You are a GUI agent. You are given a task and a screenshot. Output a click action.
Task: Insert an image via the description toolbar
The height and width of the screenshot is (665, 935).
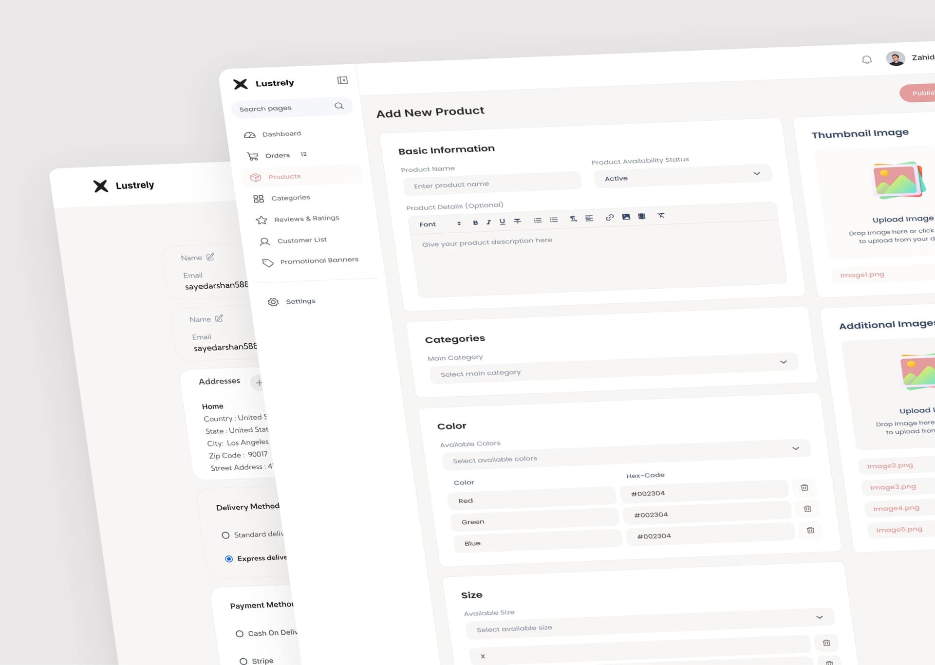(627, 217)
